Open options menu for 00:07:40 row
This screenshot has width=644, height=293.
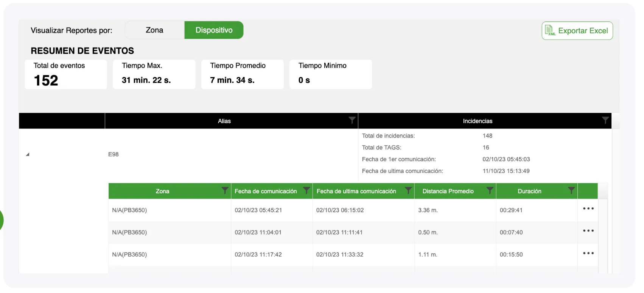(588, 231)
